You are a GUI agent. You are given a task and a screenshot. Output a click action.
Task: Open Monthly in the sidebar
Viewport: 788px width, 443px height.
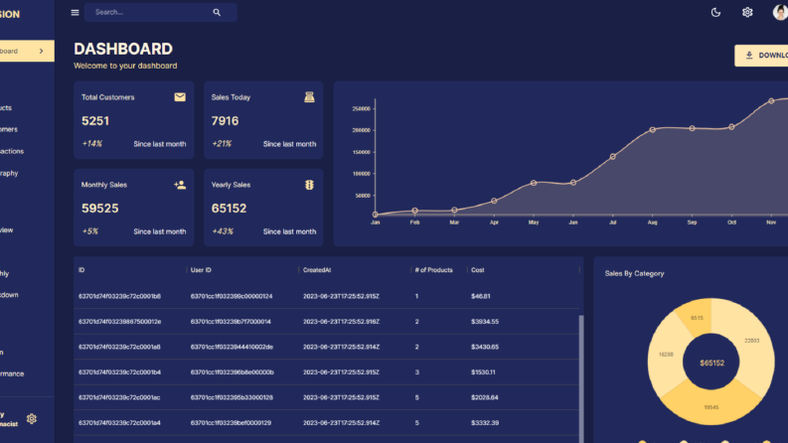tap(5, 274)
